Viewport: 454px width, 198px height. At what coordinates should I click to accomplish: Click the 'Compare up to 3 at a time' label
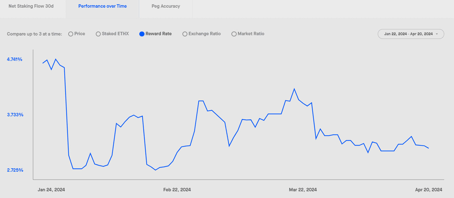(35, 34)
